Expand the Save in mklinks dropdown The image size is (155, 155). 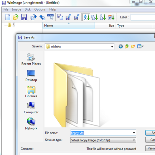coord(112,47)
